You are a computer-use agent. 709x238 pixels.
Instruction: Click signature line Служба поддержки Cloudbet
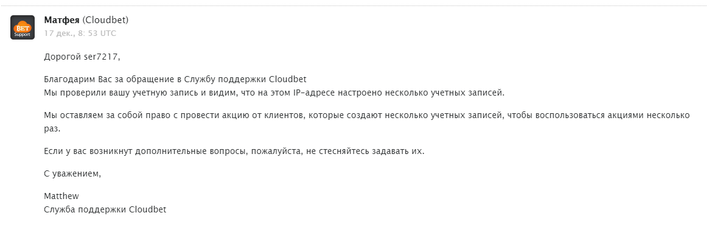coord(105,210)
